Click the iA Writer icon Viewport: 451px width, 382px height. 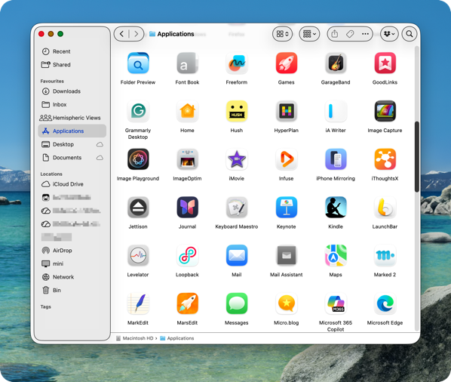pyautogui.click(x=336, y=111)
